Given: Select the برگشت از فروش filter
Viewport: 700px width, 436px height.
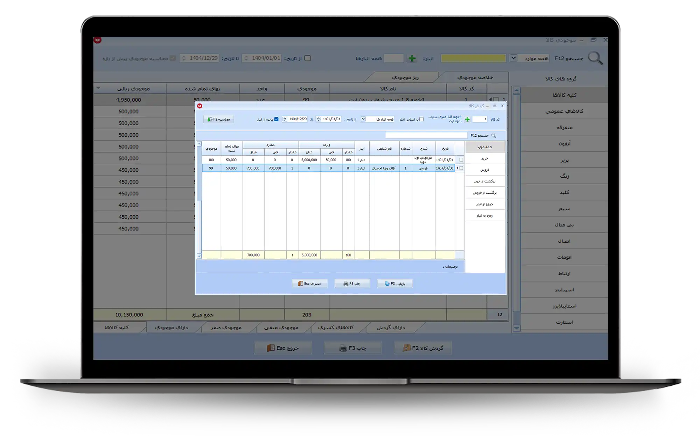Looking at the screenshot, I should click(485, 193).
